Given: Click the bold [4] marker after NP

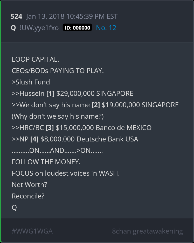Looking at the screenshot, I should (x=34, y=139).
